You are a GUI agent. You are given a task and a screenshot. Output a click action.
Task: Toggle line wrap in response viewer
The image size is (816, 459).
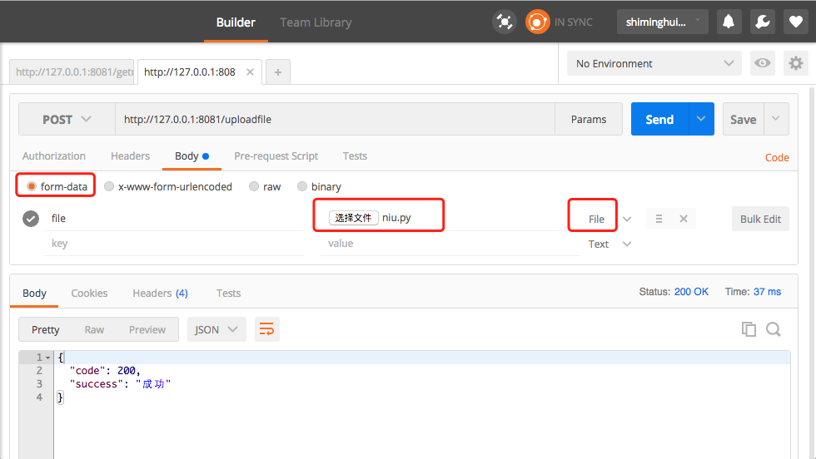click(x=267, y=329)
